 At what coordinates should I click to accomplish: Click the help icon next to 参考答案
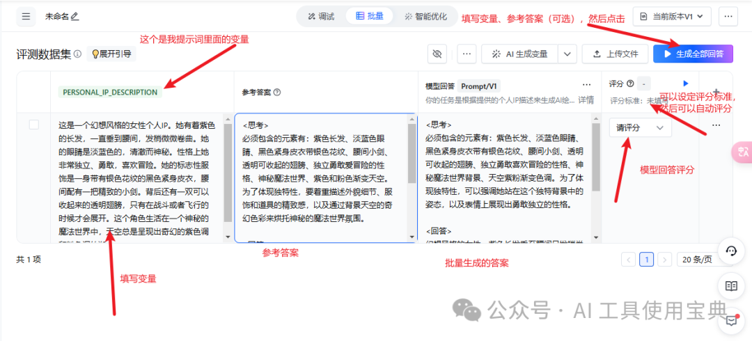[x=276, y=93]
